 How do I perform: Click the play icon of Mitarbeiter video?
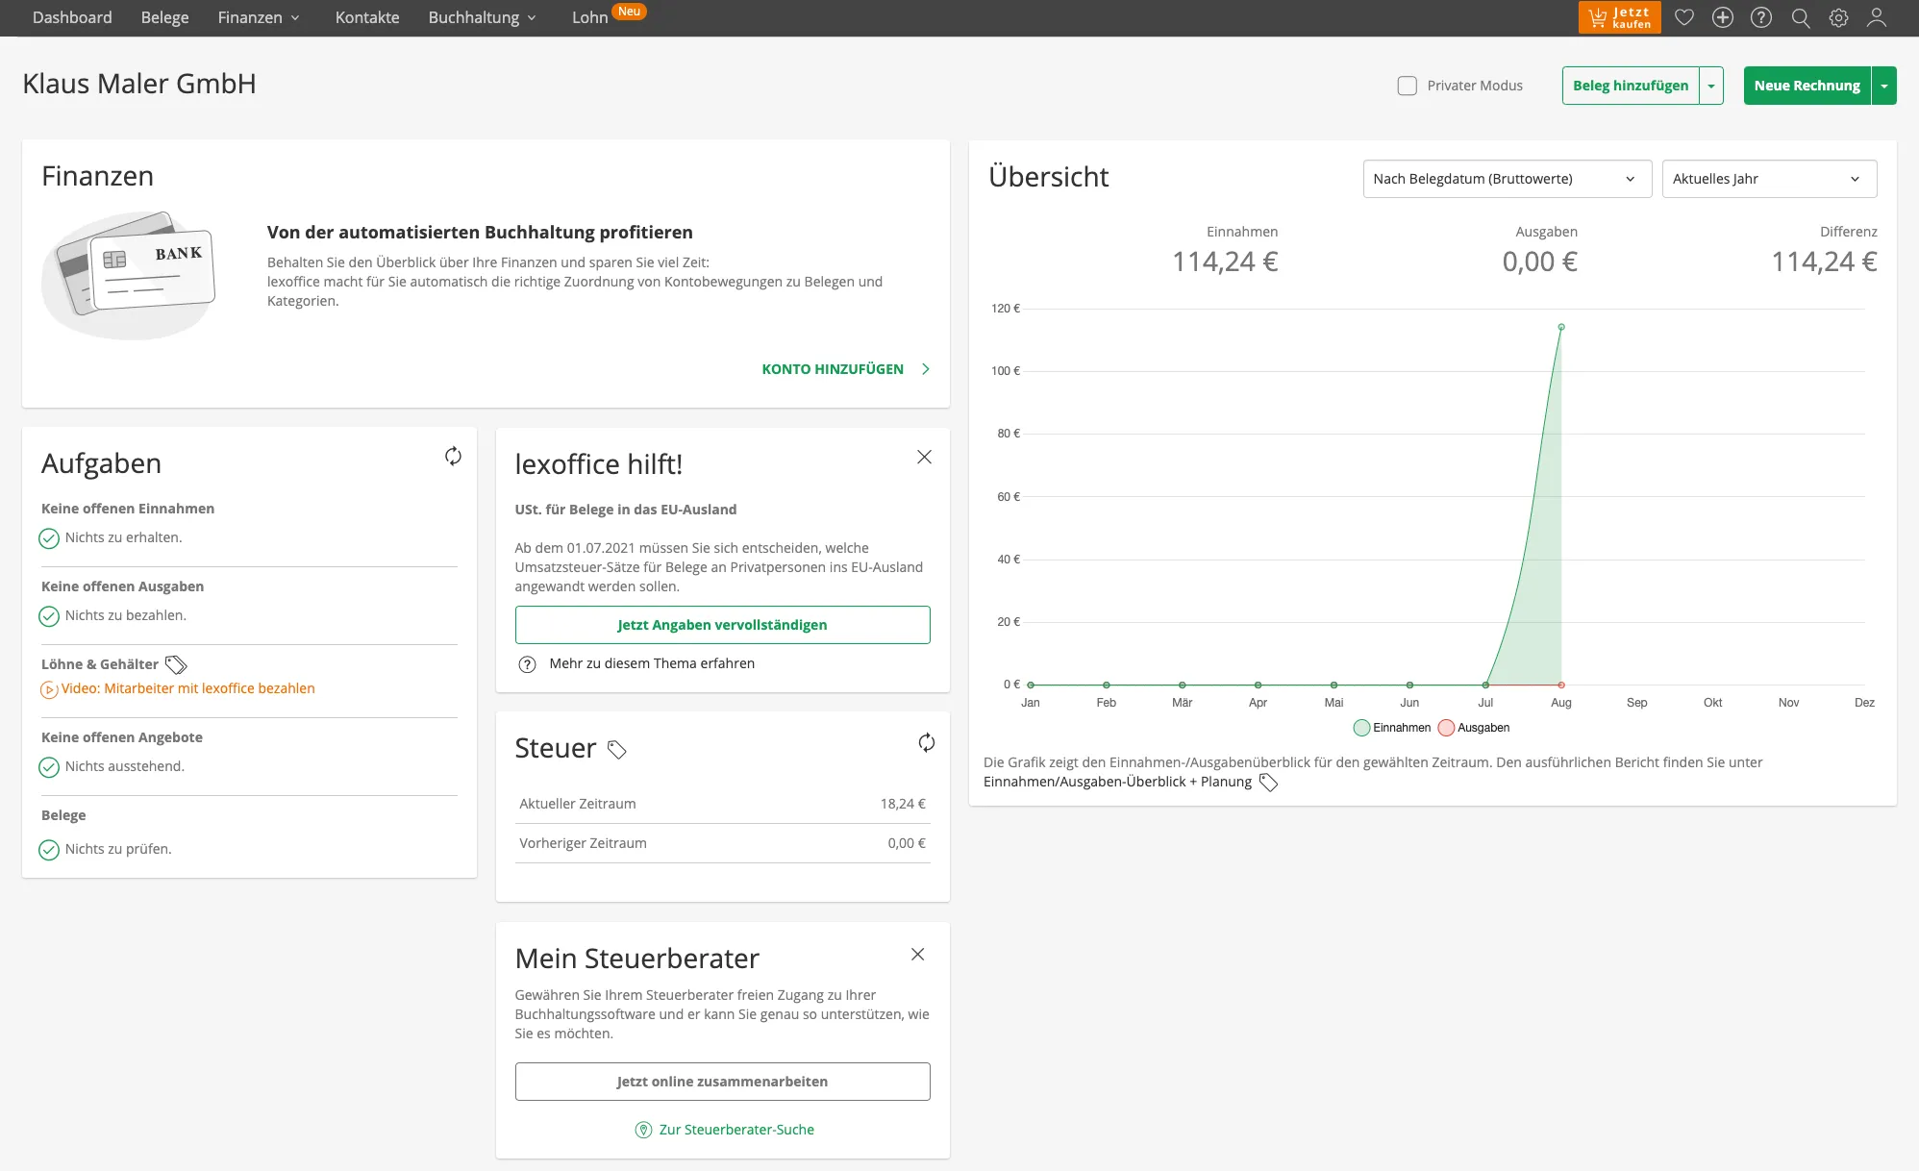[49, 689]
